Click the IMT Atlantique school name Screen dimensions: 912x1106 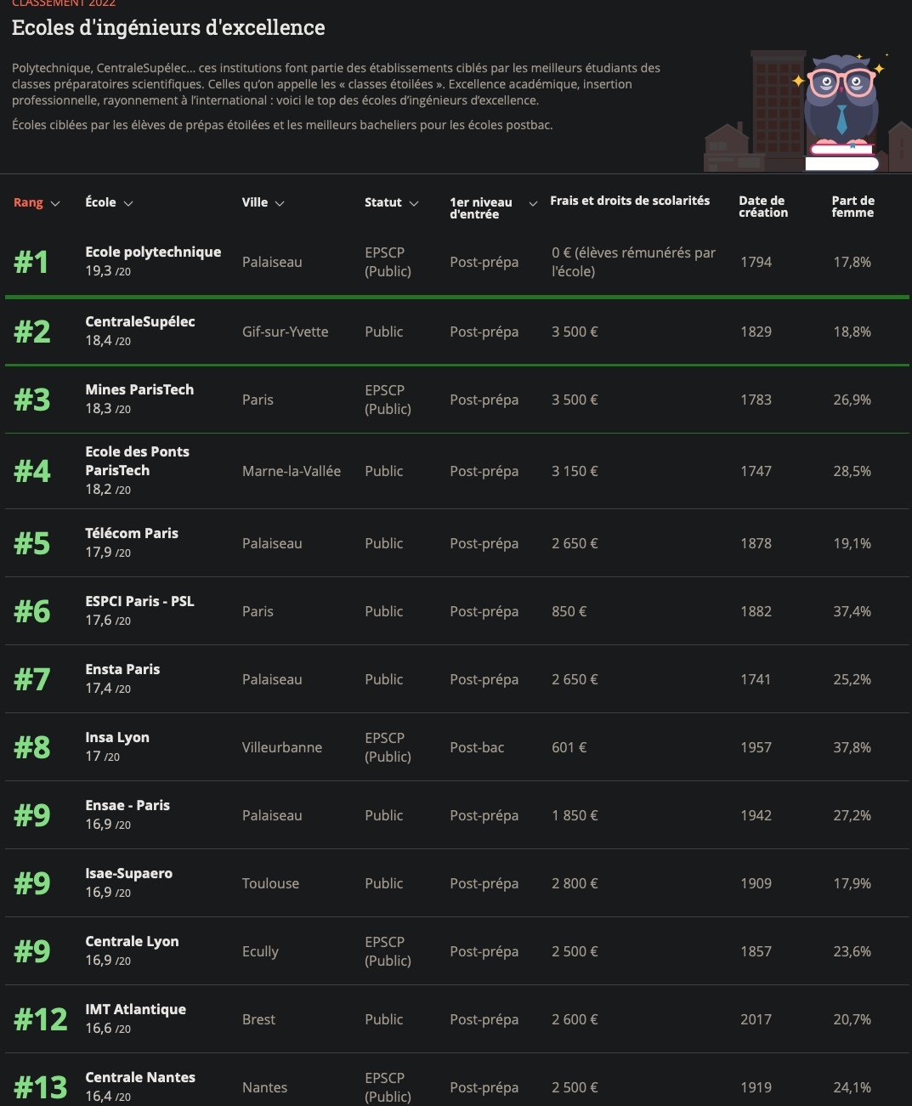click(135, 1009)
